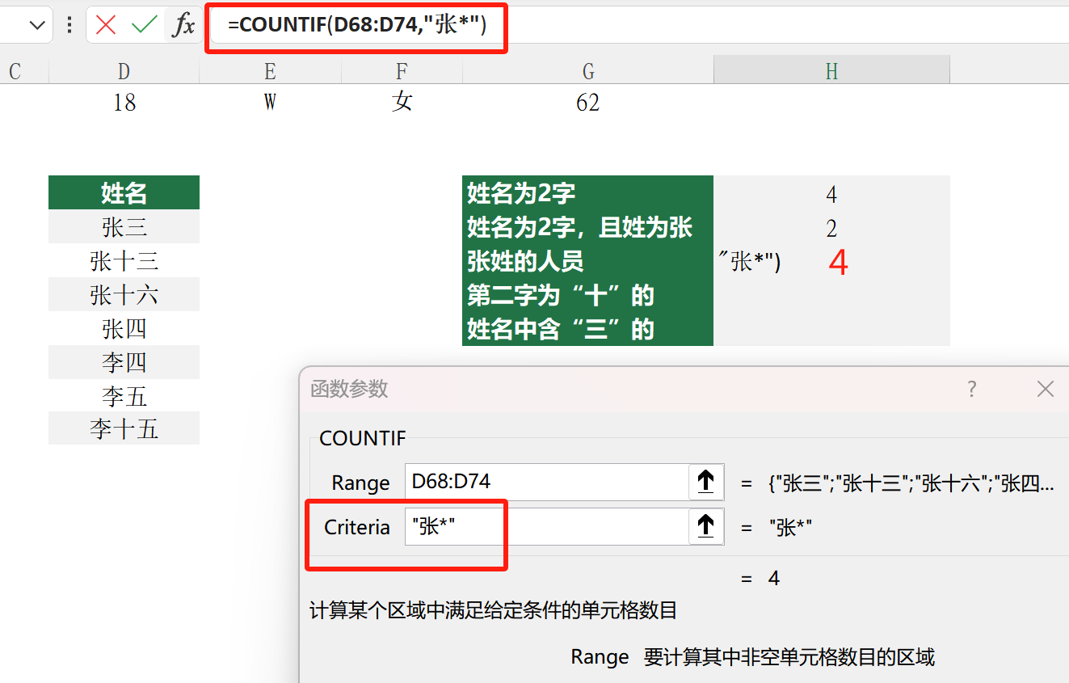
Task: Click the 姓名中含“三”的 label cell
Action: tap(587, 329)
